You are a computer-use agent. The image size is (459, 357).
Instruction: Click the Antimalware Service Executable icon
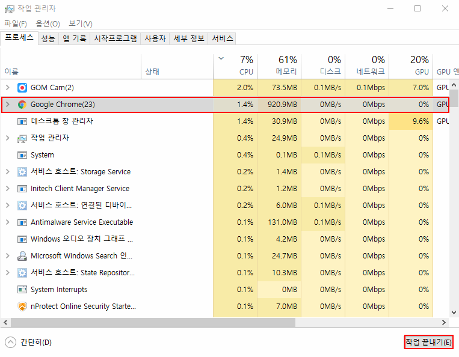tap(22, 222)
